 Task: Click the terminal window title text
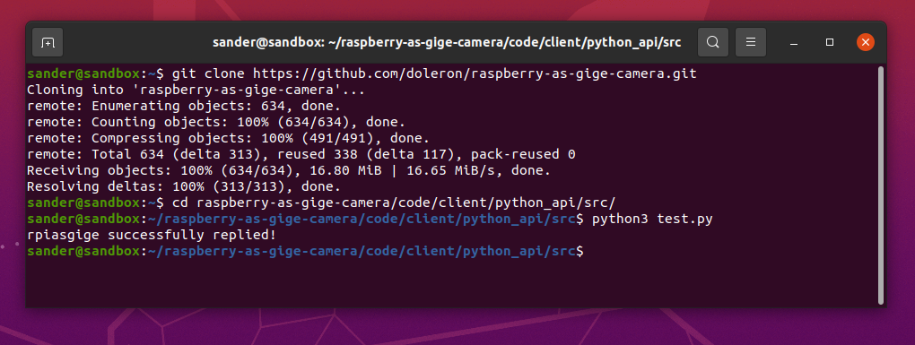pos(447,42)
